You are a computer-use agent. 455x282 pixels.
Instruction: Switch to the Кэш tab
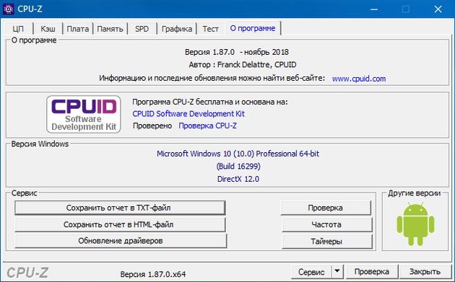point(48,29)
